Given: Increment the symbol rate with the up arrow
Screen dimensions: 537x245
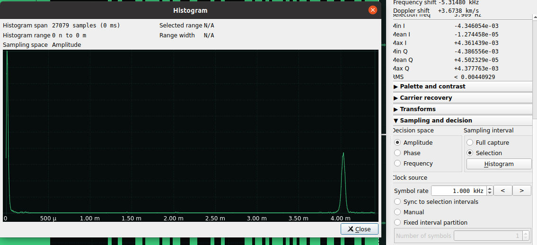Looking at the screenshot, I should 490,189.
